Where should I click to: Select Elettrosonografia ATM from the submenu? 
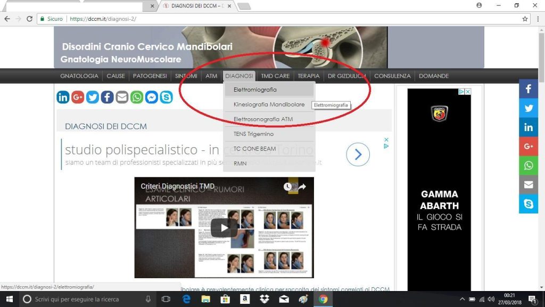coord(269,119)
